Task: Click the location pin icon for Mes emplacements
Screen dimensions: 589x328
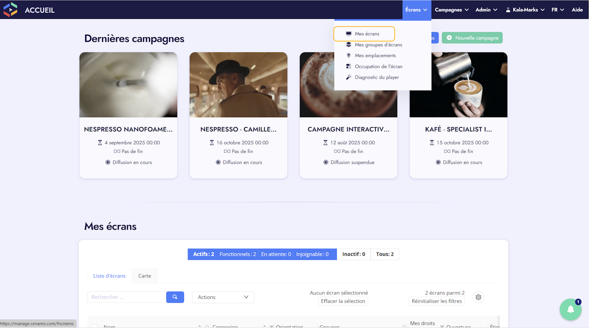Action: click(x=348, y=56)
